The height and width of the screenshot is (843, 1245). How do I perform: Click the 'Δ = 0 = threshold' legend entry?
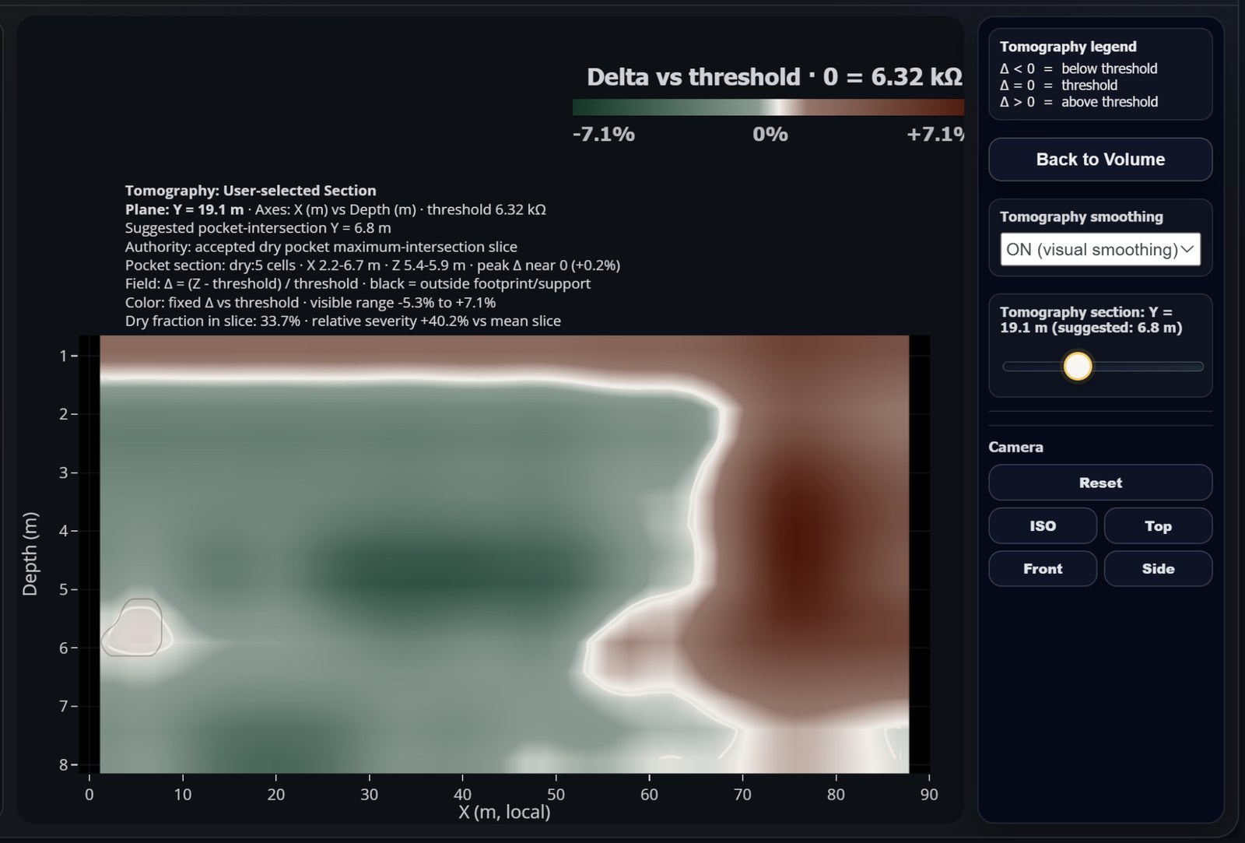1058,86
